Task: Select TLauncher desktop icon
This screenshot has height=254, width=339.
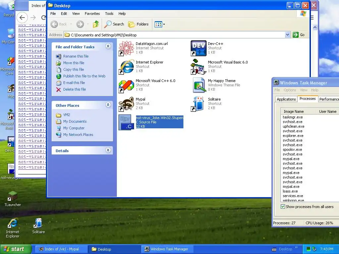Action: (13, 199)
